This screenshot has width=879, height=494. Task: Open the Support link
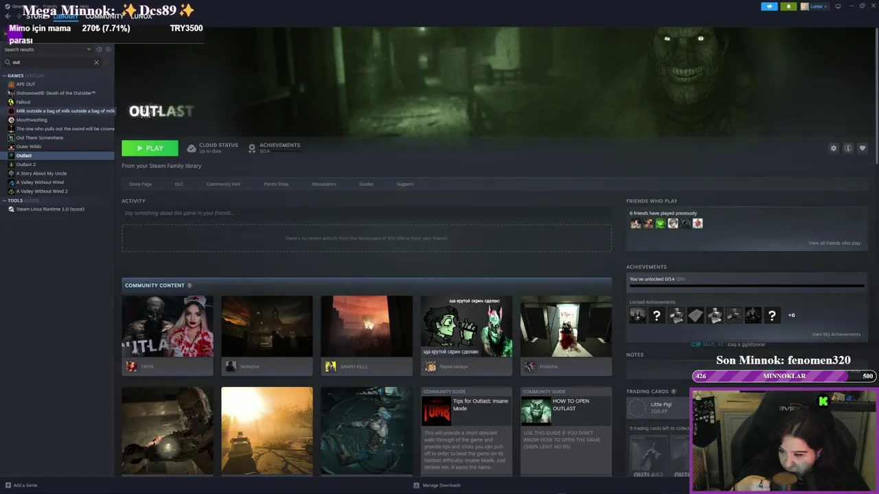(405, 184)
